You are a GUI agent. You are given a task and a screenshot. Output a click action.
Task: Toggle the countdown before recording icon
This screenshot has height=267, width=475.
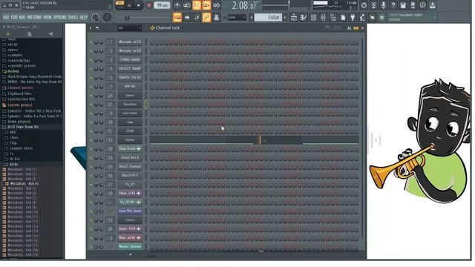pos(197,5)
